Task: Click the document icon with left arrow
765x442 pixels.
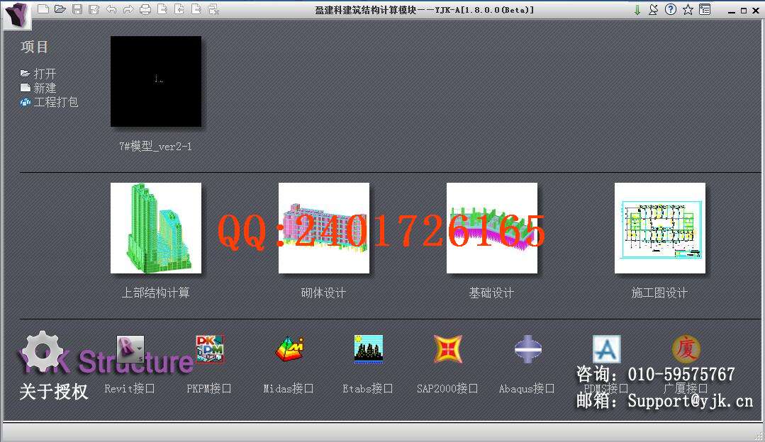Action: click(179, 8)
